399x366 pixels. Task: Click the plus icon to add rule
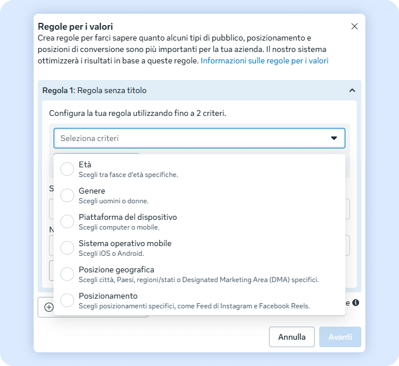click(x=49, y=307)
